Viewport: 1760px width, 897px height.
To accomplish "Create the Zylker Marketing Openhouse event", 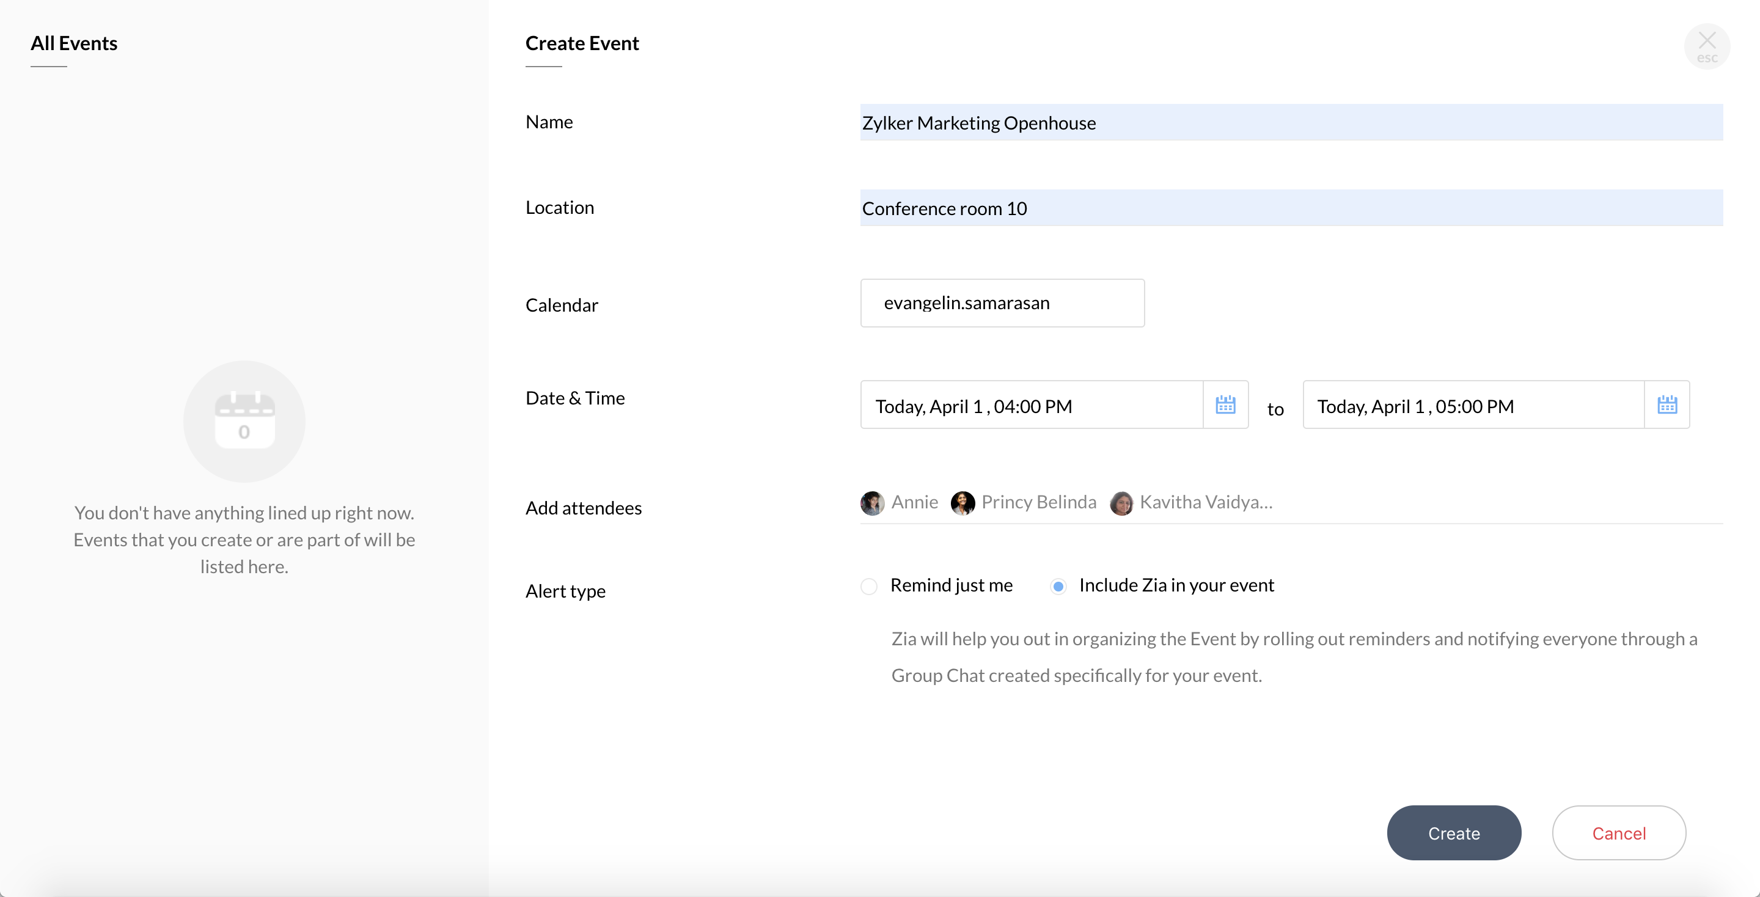I will tap(1453, 833).
